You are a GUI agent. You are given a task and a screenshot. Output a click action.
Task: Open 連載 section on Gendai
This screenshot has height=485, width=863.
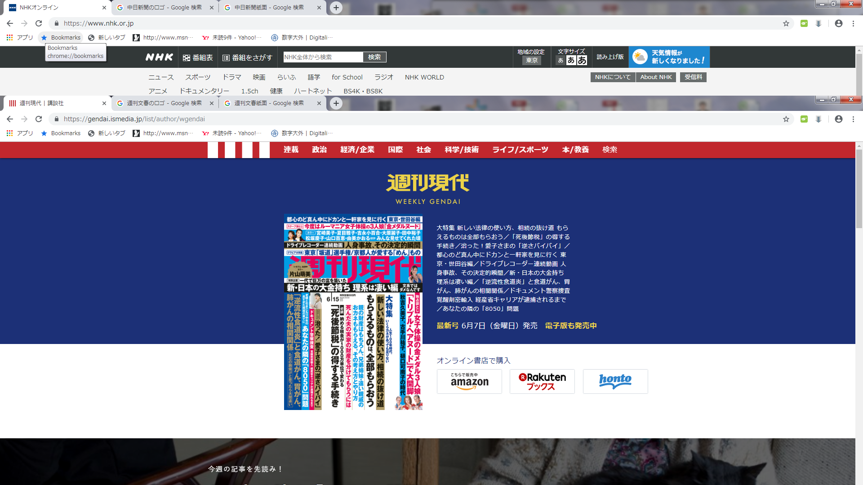291,150
